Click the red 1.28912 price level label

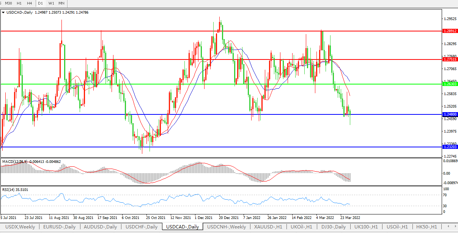(x=450, y=31)
